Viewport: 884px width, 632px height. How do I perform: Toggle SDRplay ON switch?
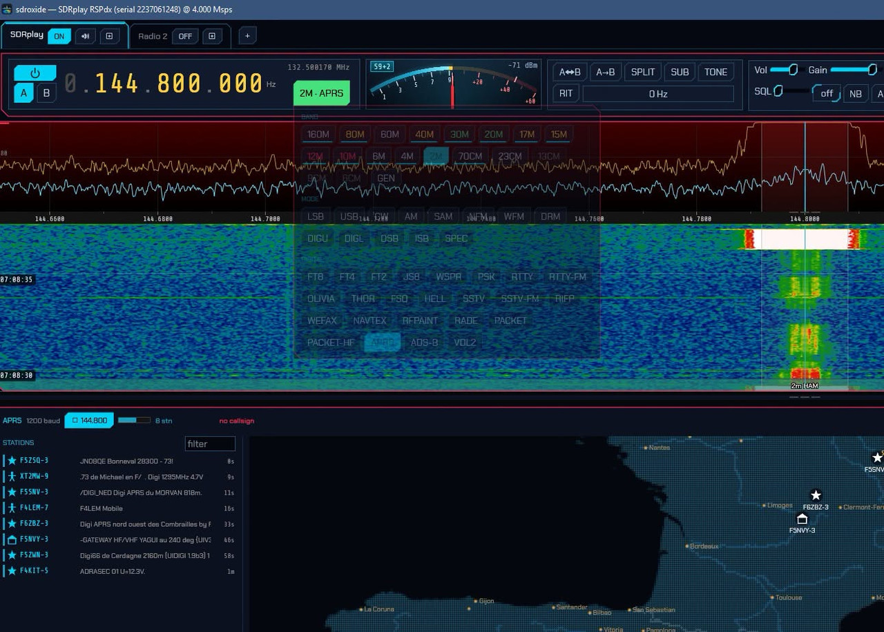59,37
